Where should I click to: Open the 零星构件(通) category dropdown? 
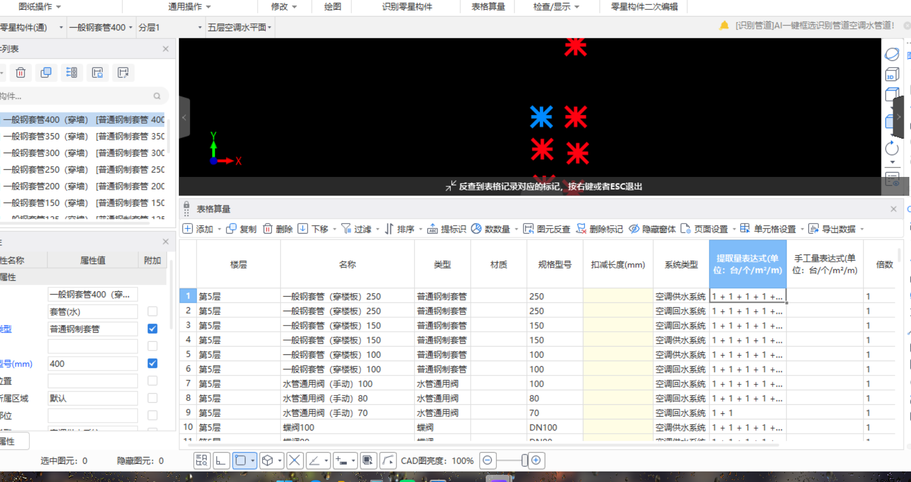tap(32, 27)
